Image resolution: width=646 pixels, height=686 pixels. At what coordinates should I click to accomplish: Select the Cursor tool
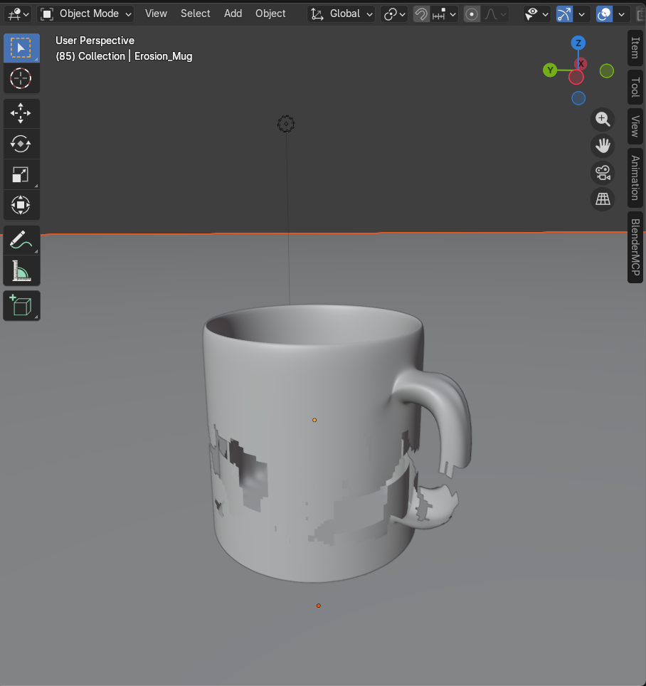[21, 78]
